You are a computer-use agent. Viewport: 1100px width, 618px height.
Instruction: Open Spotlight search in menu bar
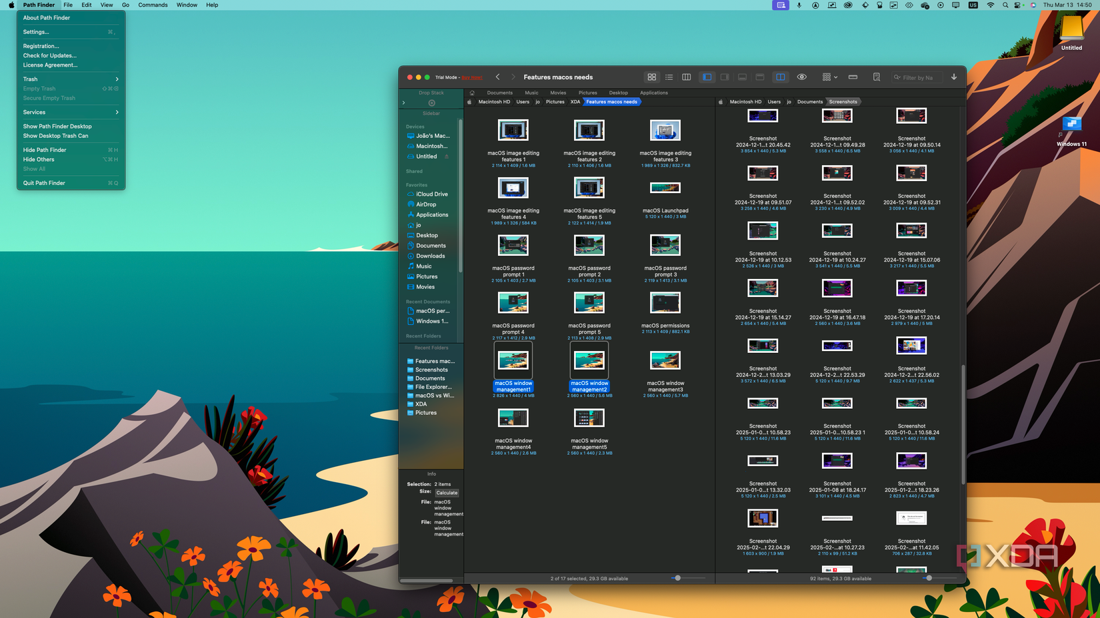1005,5
